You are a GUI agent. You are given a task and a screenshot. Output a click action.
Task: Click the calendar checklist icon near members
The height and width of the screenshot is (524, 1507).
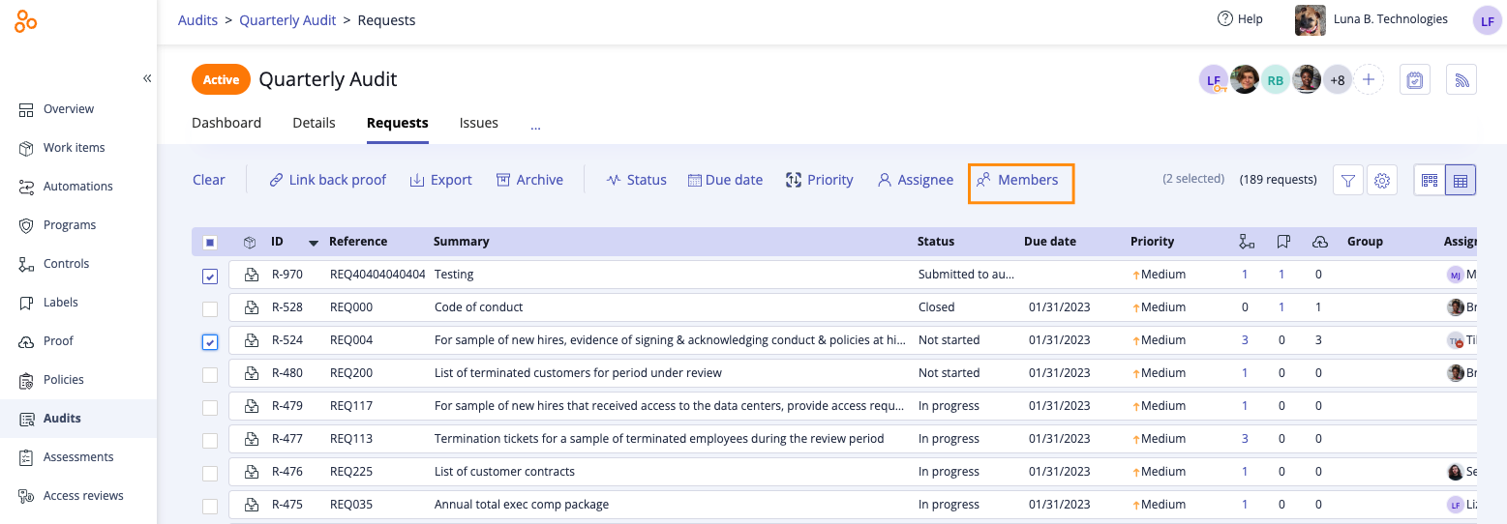click(1414, 80)
